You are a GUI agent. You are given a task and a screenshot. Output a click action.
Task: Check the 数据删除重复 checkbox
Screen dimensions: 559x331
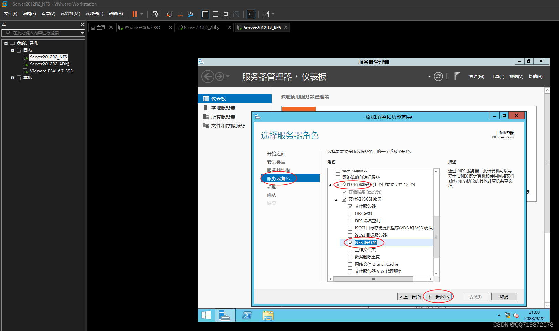[x=350, y=257]
